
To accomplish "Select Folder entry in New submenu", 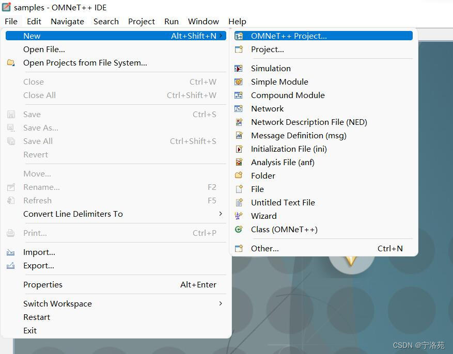I will coord(323,175).
